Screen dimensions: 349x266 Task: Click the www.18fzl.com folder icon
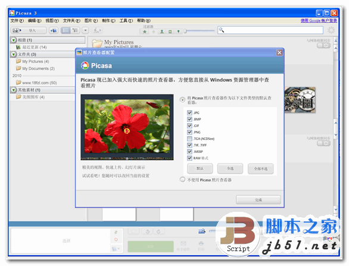pyautogui.click(x=18, y=83)
